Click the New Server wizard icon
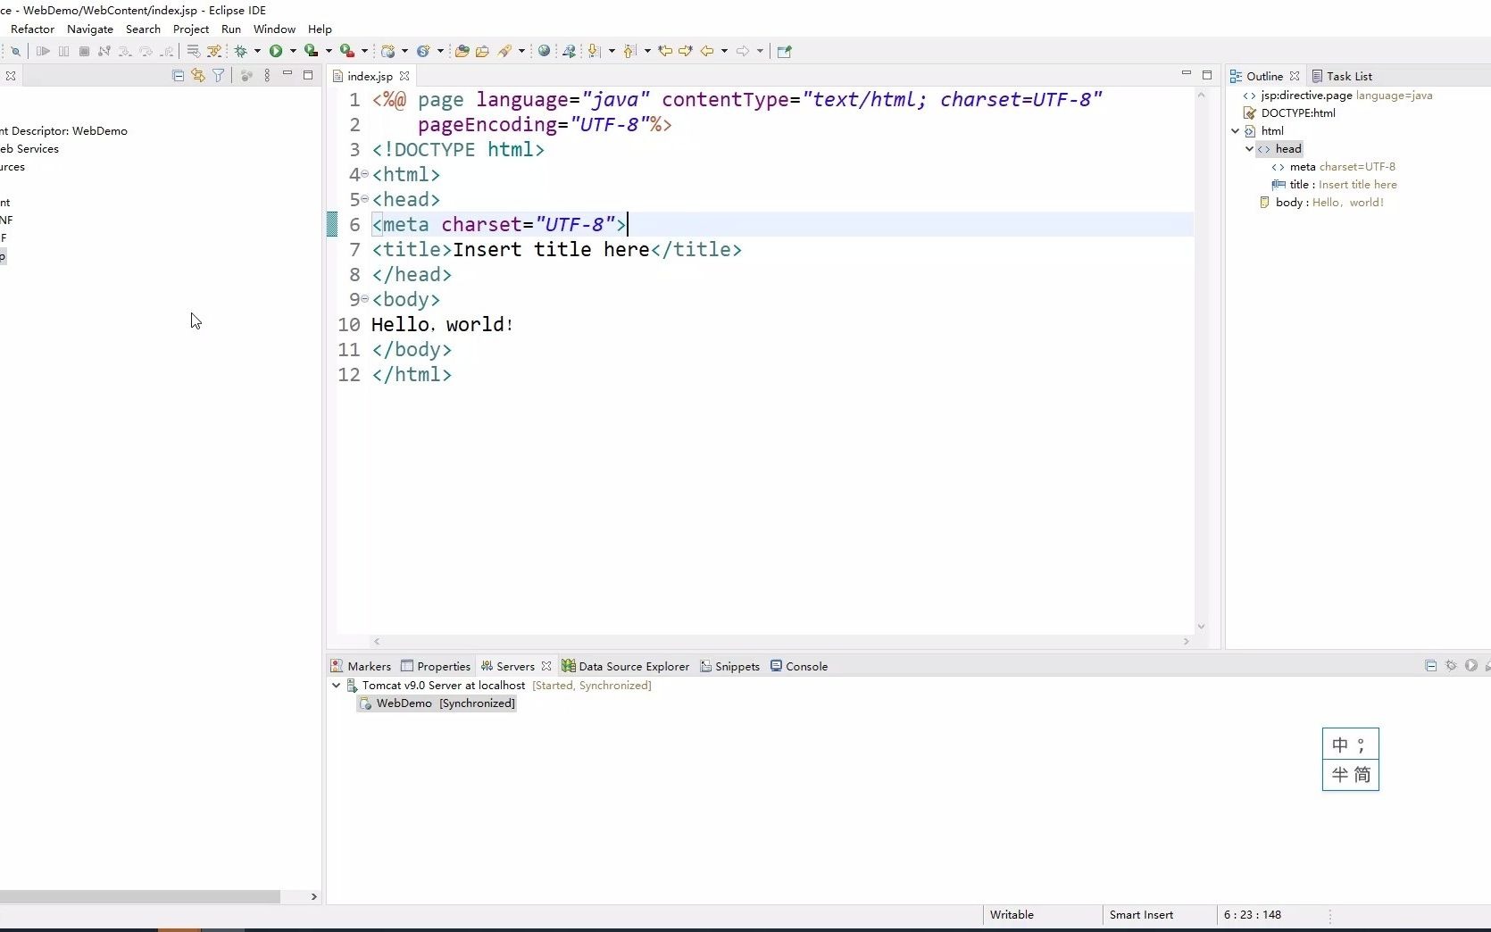Screen dimensions: 1491x932 pyautogui.click(x=388, y=51)
